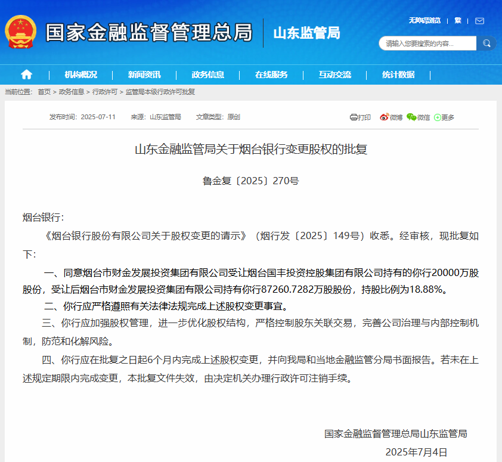Open the home icon in navigation bar
The image size is (502, 462).
click(27, 75)
